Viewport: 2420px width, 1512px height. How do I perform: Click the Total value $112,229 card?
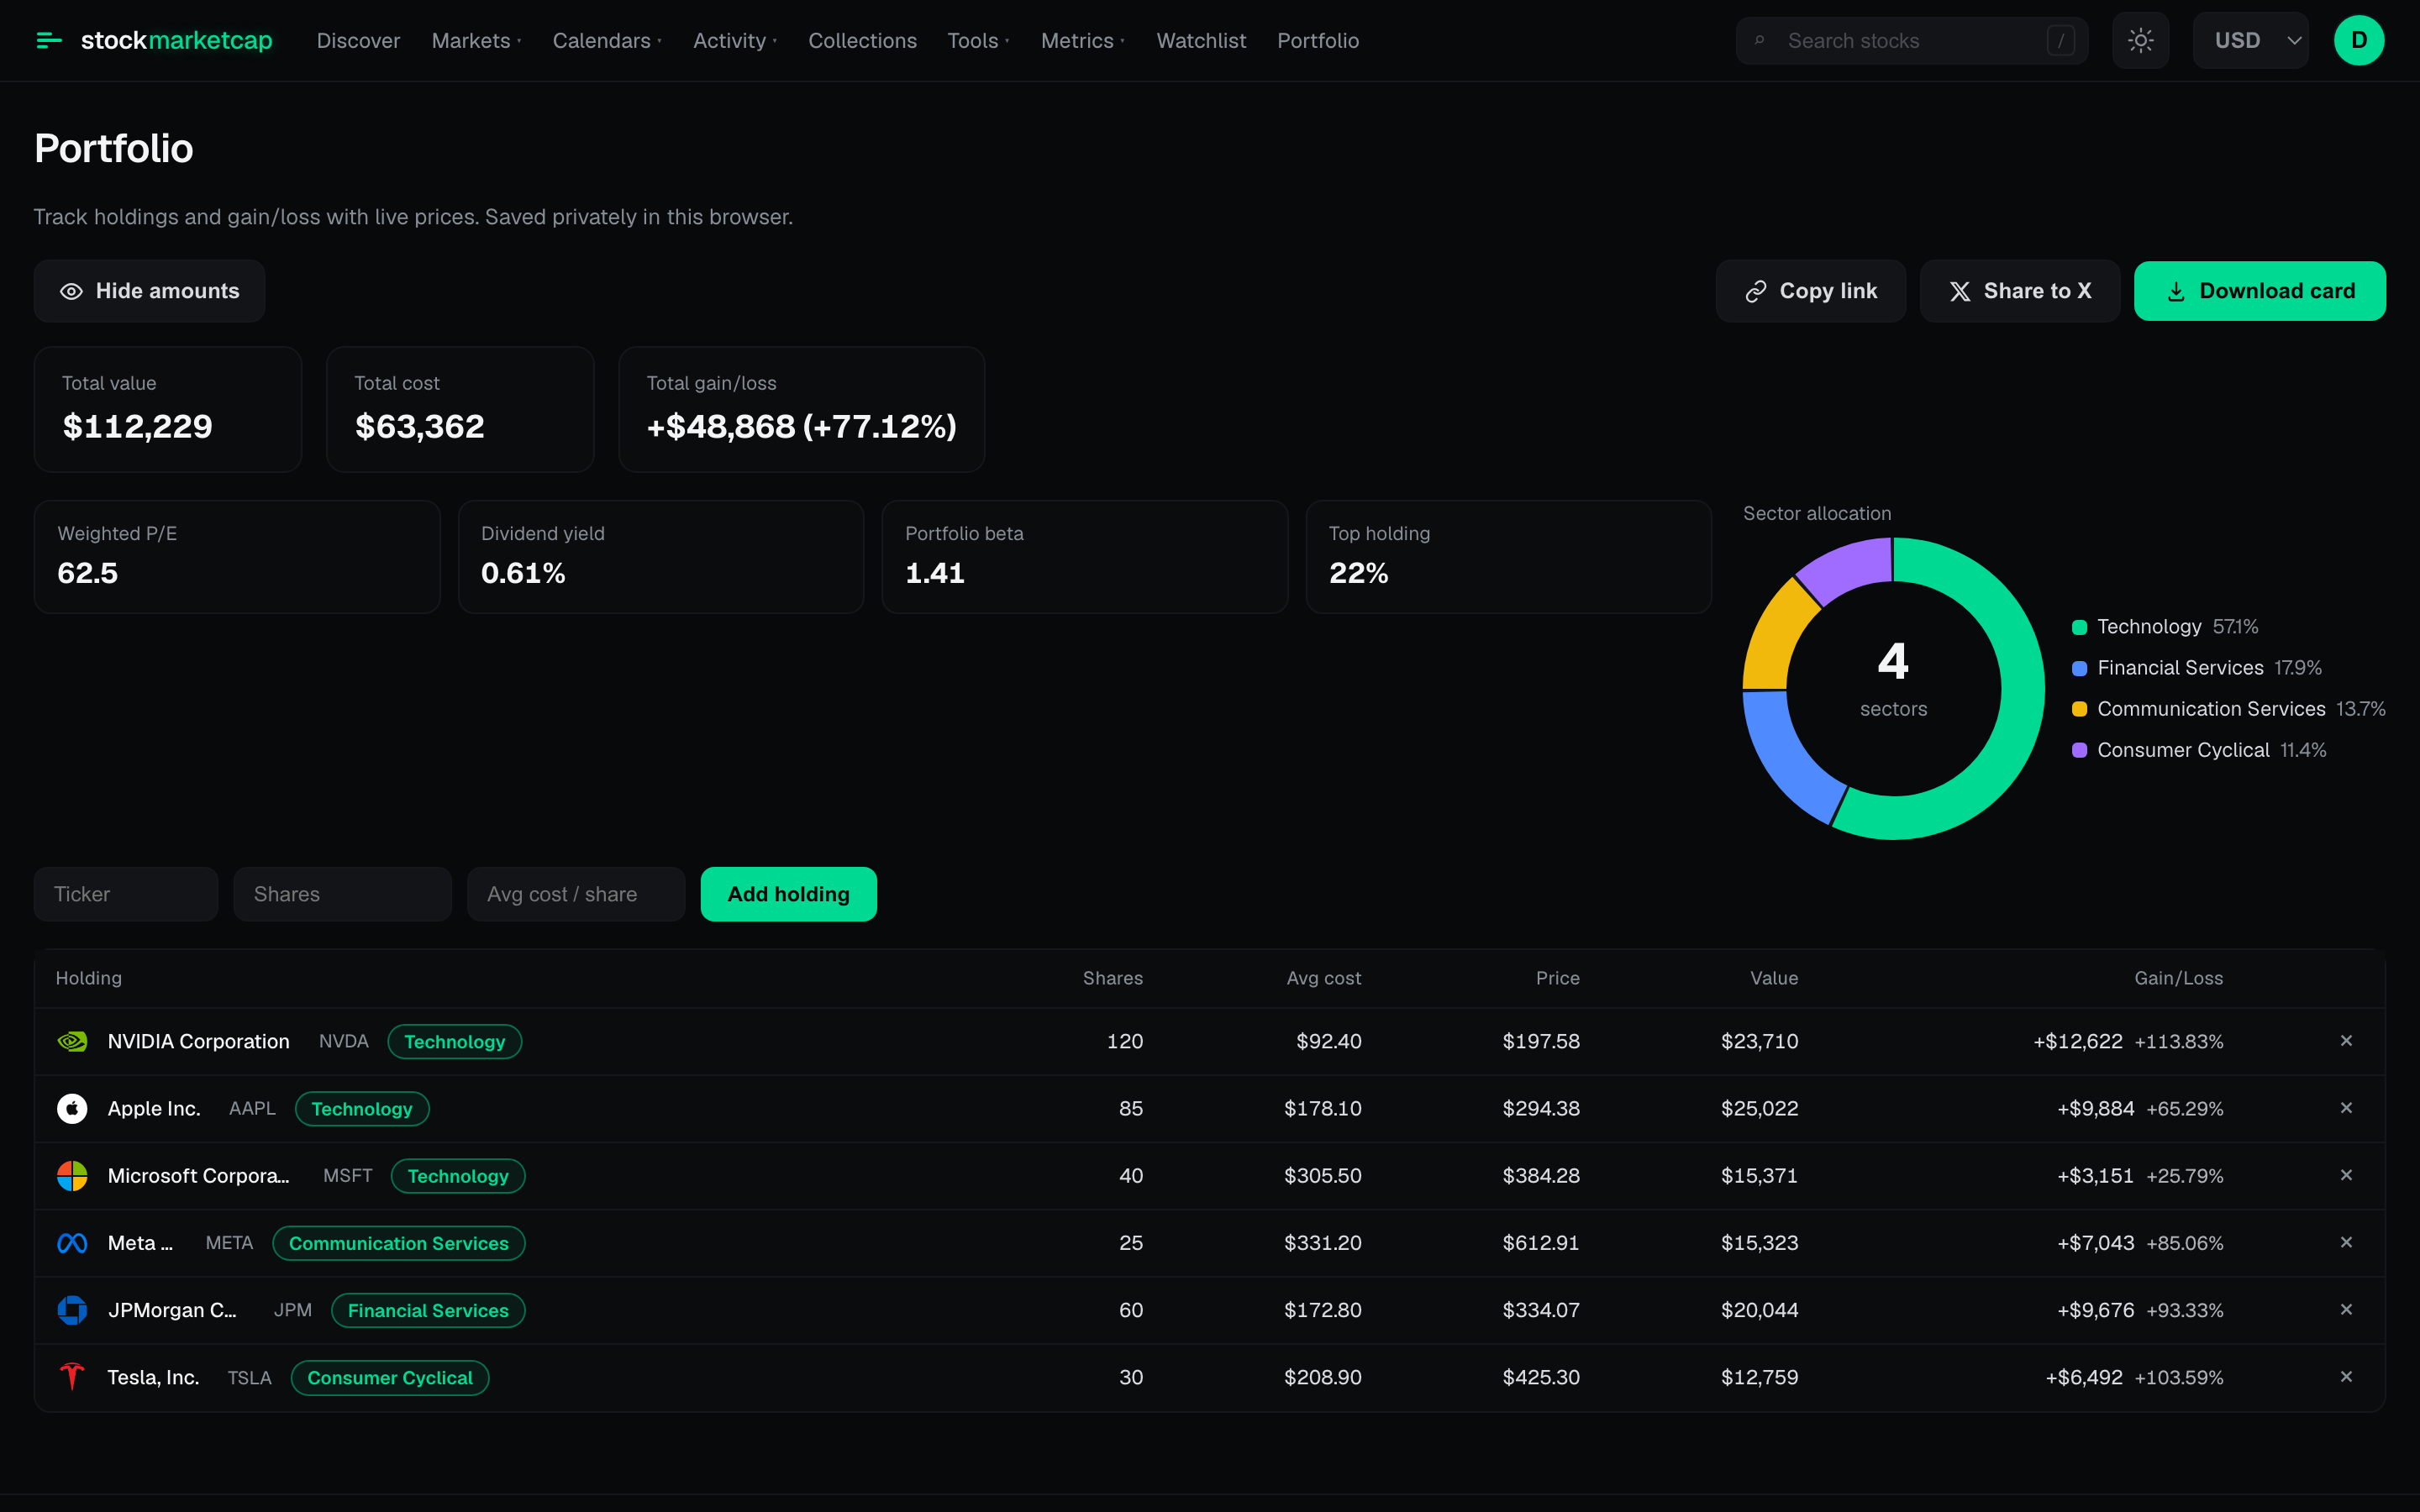coord(168,409)
